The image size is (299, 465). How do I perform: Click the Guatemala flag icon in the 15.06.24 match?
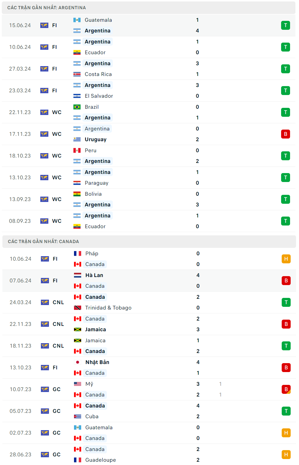click(77, 20)
